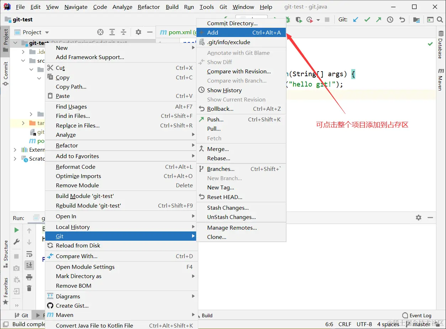The height and width of the screenshot is (329, 446).
Task: Click the 6:6 cursor position in status bar
Action: tap(329, 324)
